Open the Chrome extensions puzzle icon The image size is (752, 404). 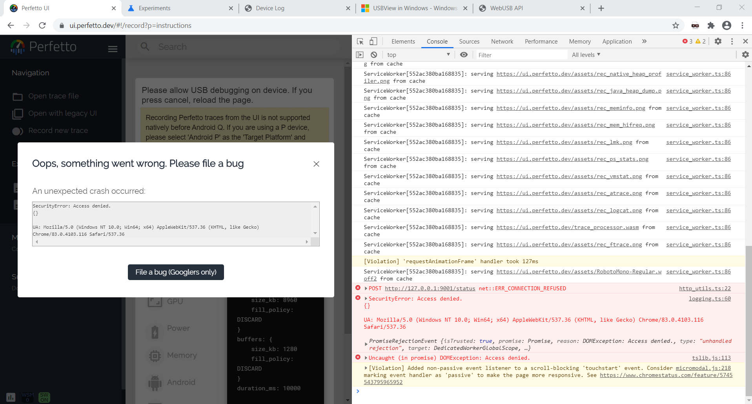click(711, 25)
